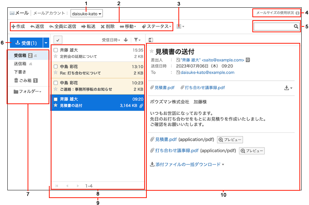Star the 定例会の延期について mail
Viewport: 309px width, 205px height.
pos(56,56)
